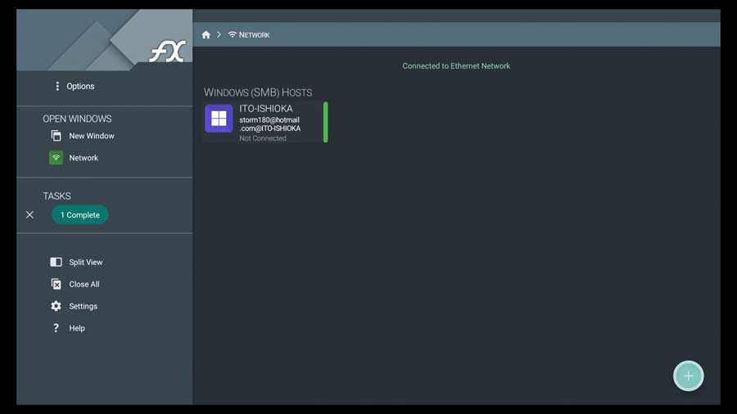Image resolution: width=737 pixels, height=414 pixels.
Task: Open the three-dot Options icon
Action: pyautogui.click(x=57, y=86)
